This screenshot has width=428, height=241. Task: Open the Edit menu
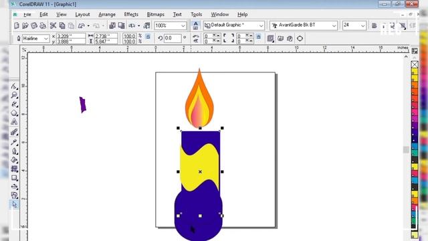pos(43,15)
